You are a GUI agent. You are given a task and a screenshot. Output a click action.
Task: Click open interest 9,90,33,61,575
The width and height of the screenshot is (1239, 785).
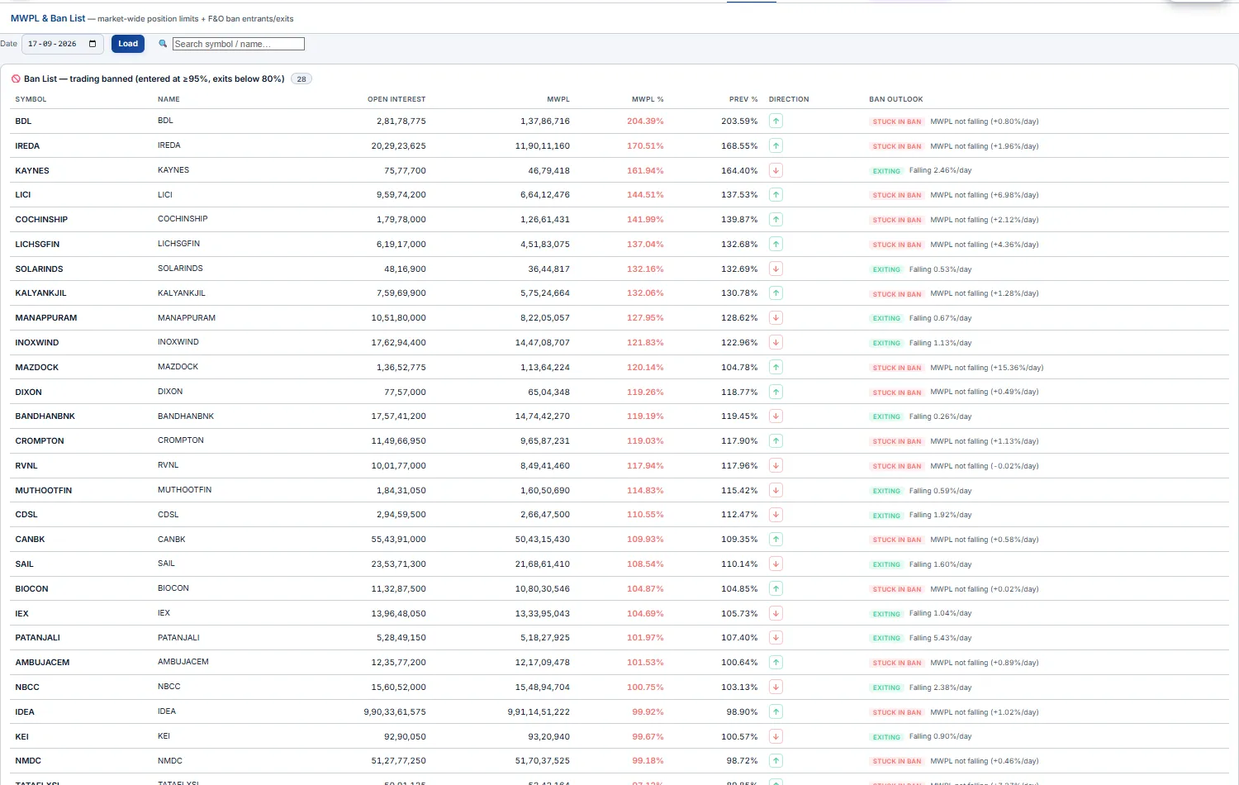coord(395,712)
